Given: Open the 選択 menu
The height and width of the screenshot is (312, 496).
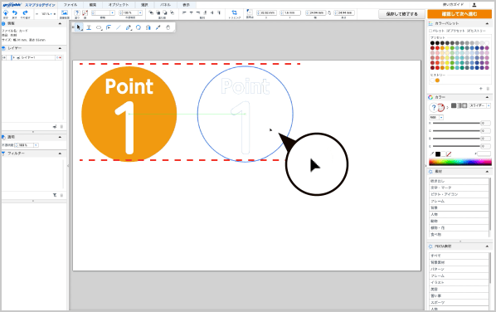Looking at the screenshot, I should tap(144, 5).
